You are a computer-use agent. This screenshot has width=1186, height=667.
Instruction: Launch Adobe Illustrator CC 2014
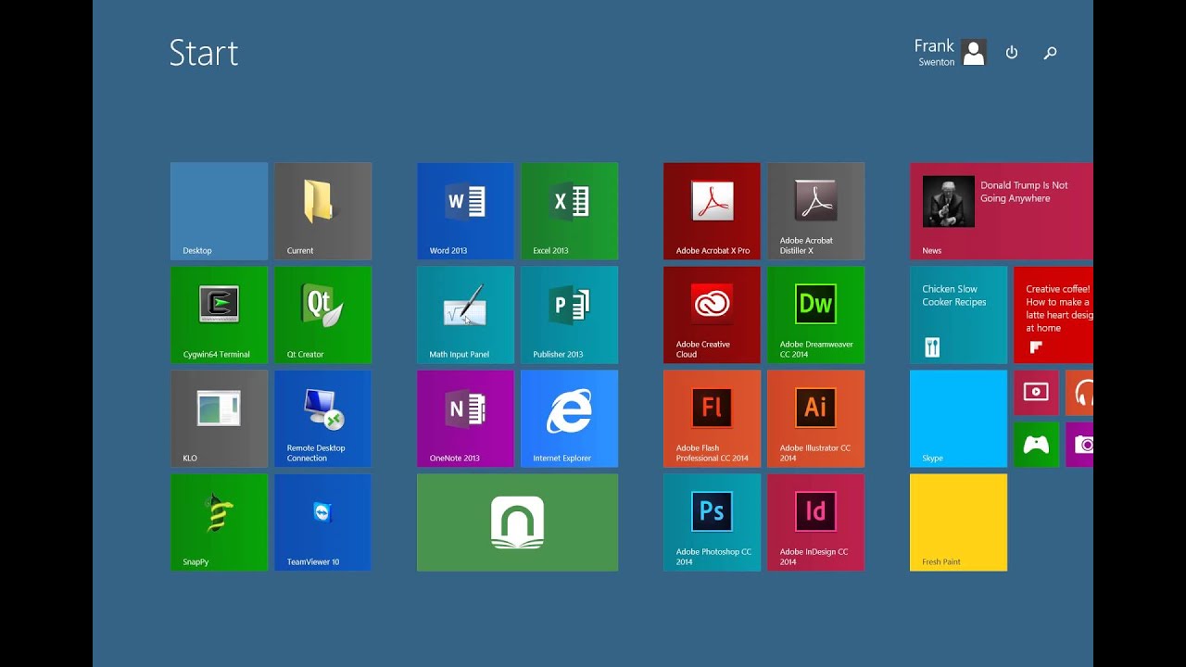click(x=815, y=419)
